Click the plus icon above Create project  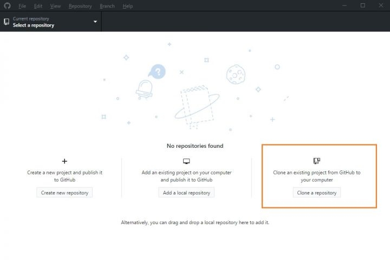pos(64,161)
